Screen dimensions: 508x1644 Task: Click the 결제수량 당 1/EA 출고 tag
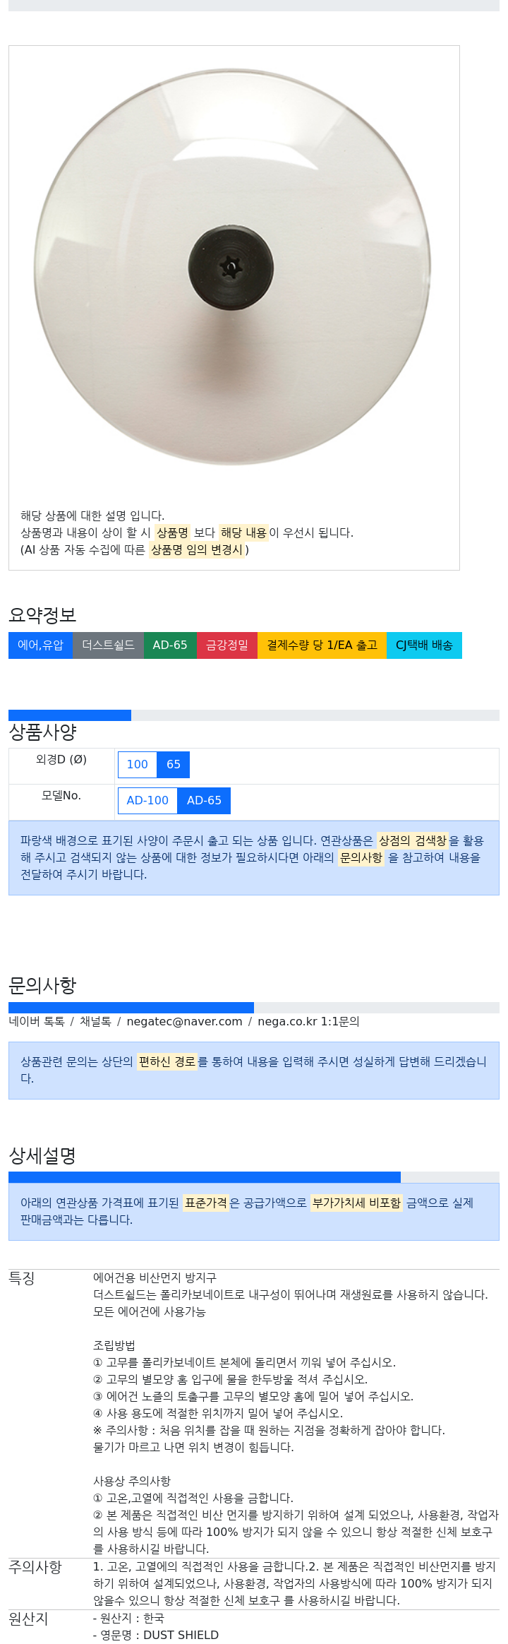pyautogui.click(x=322, y=645)
